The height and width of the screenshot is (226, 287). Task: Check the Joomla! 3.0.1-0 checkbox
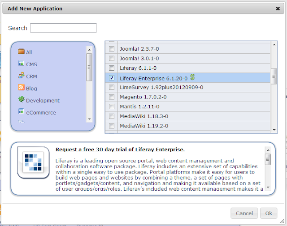[x=112, y=59]
